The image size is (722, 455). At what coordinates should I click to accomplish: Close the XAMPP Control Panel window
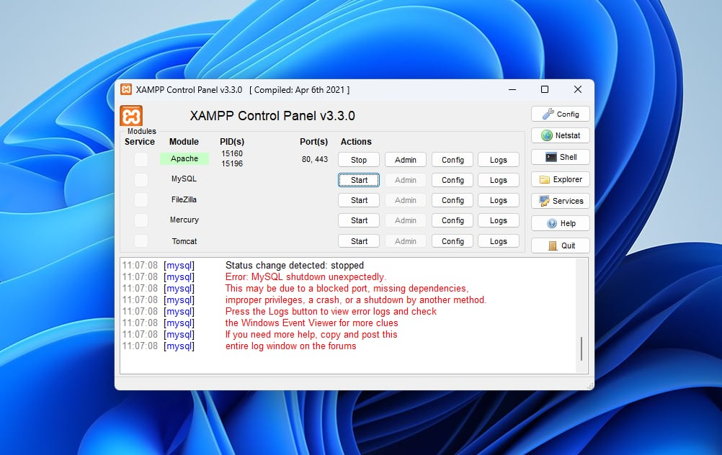(577, 89)
